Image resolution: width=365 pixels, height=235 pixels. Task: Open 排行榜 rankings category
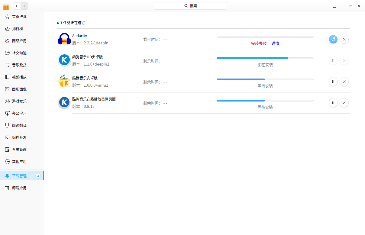coord(22,29)
